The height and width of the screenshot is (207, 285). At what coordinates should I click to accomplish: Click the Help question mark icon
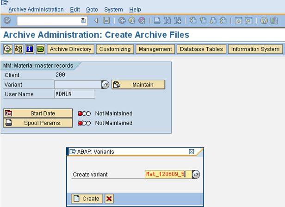pos(264,20)
